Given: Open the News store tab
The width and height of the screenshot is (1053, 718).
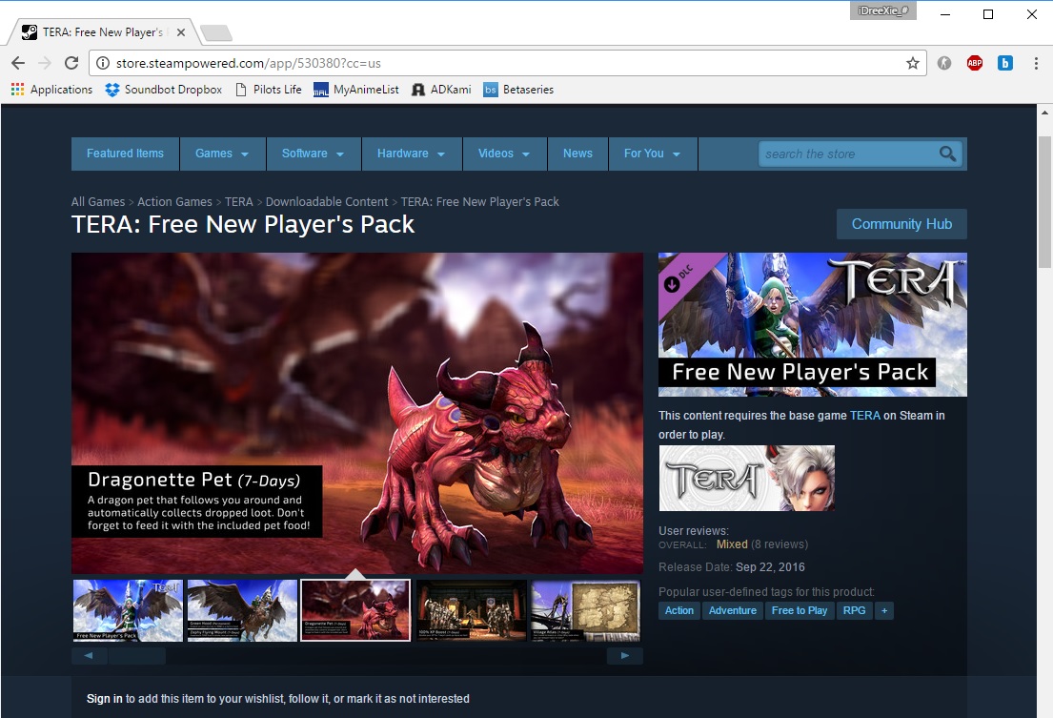Looking at the screenshot, I should pos(577,154).
